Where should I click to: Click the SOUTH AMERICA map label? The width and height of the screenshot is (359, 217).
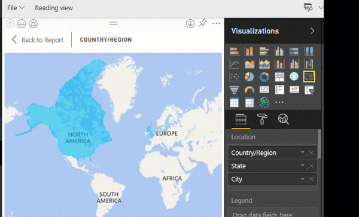pos(109,197)
